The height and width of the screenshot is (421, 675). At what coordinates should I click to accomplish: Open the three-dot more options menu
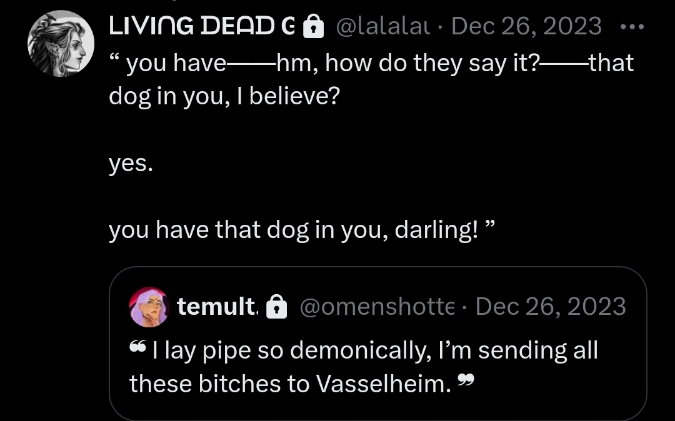[634, 26]
